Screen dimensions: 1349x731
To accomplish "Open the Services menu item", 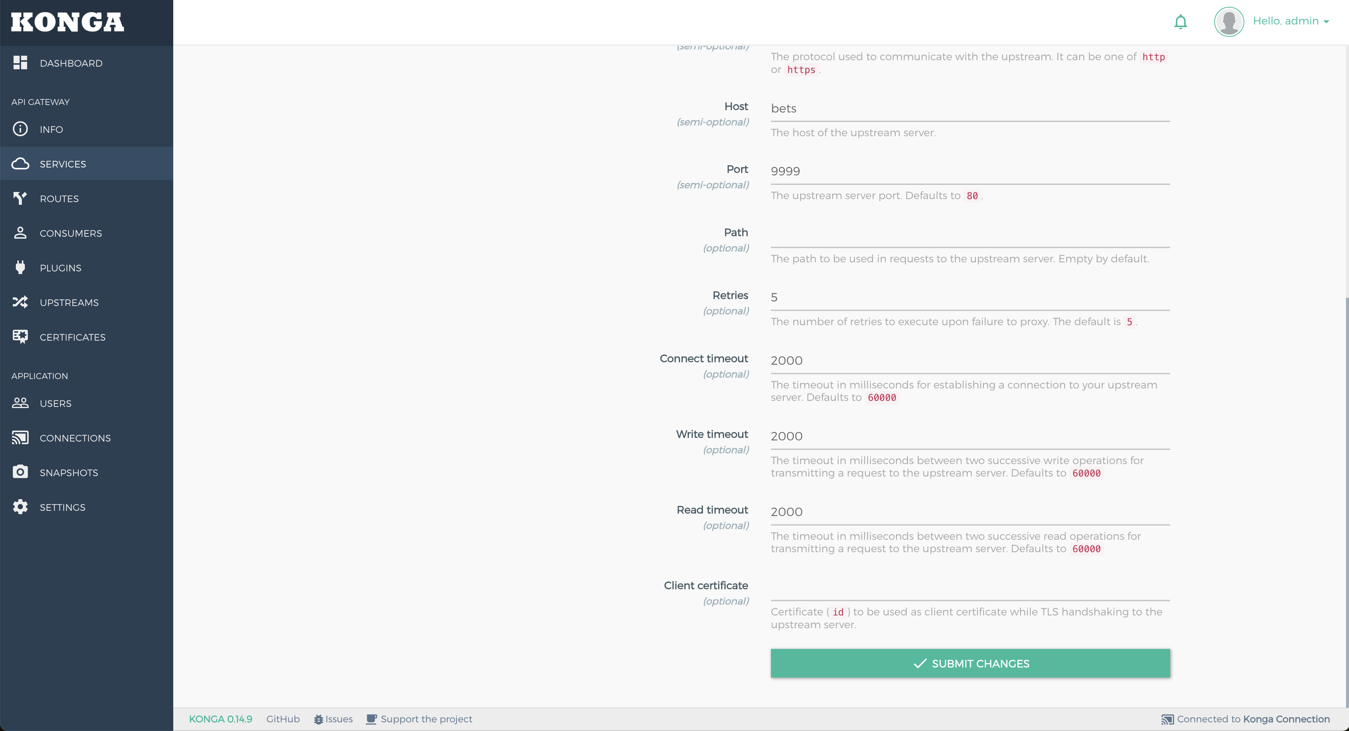I will click(63, 164).
